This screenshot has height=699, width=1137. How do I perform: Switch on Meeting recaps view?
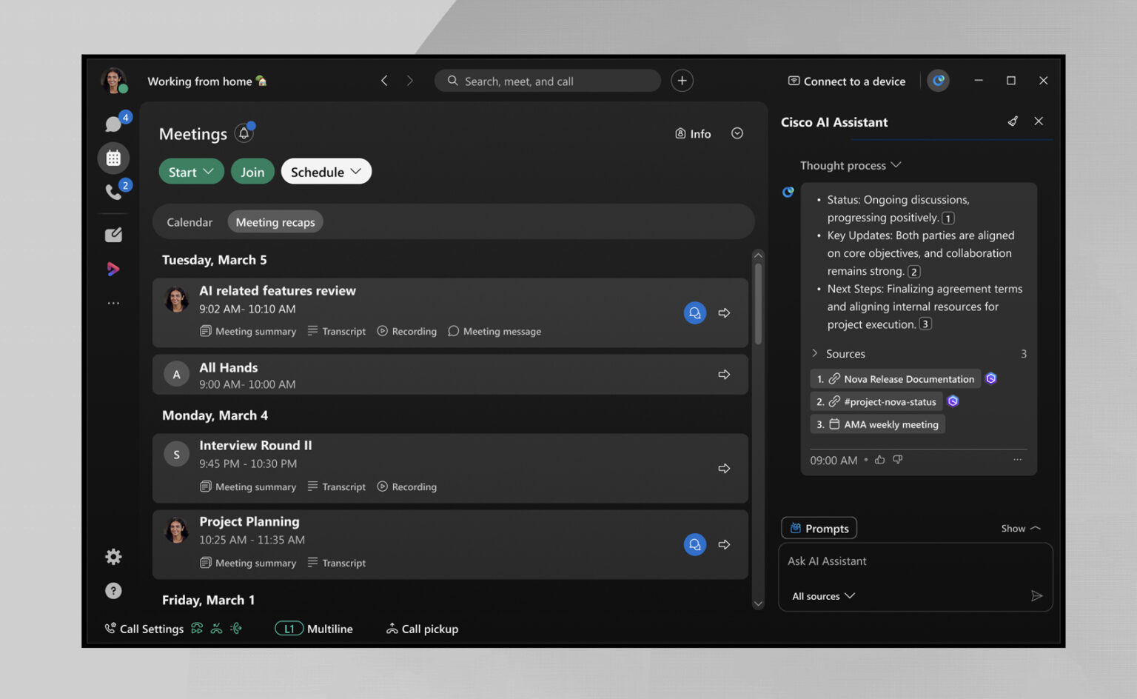coord(275,221)
